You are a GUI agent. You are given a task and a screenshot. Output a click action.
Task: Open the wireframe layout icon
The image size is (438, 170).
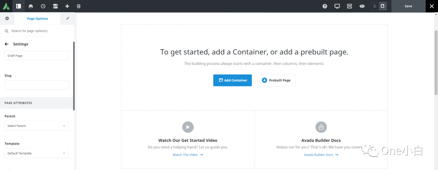pyautogui.click(x=349, y=6)
